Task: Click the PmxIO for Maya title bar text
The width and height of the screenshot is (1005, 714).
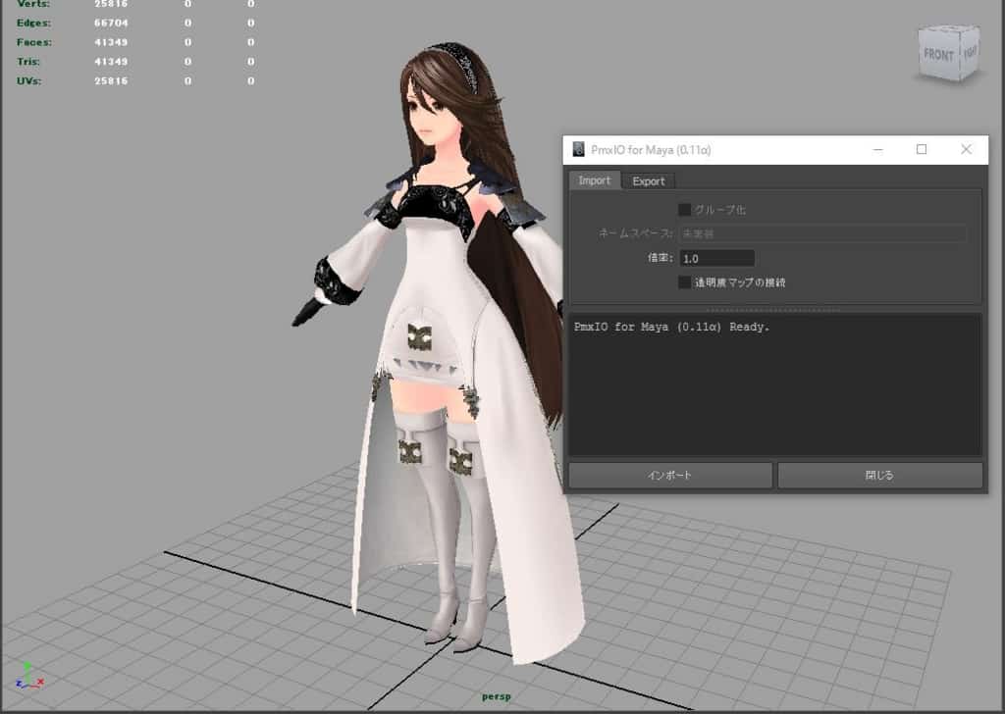Action: (x=651, y=150)
